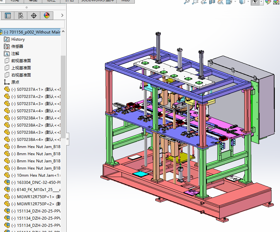Click the Zoom to Area icon
The image size is (280, 232).
pos(195,2)
